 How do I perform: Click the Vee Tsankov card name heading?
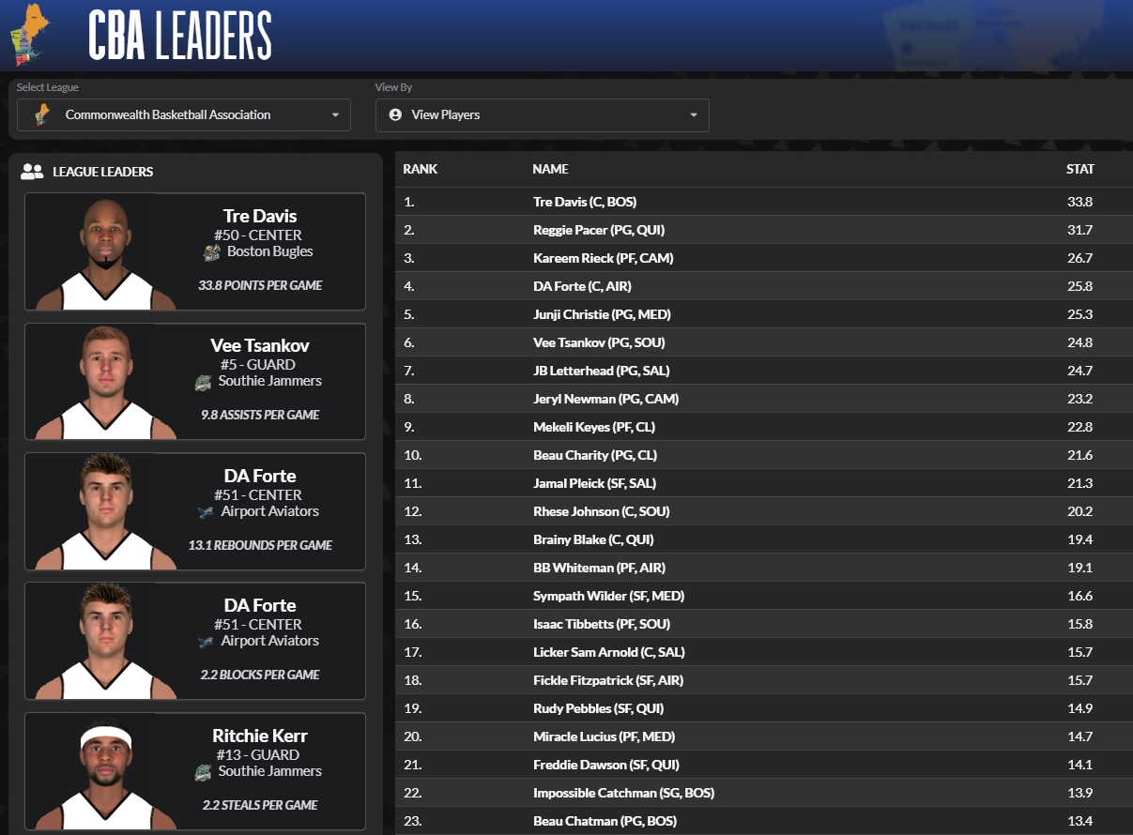pos(260,345)
